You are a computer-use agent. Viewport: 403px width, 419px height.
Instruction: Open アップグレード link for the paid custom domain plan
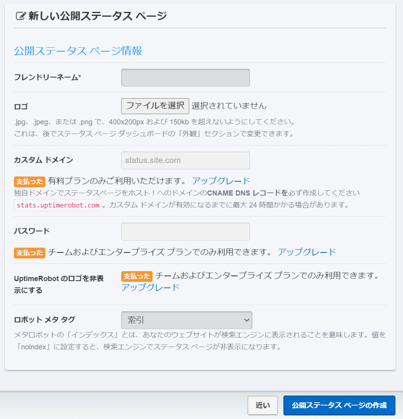[x=221, y=181]
